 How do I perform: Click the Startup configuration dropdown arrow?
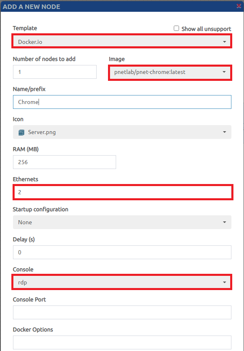point(225,223)
